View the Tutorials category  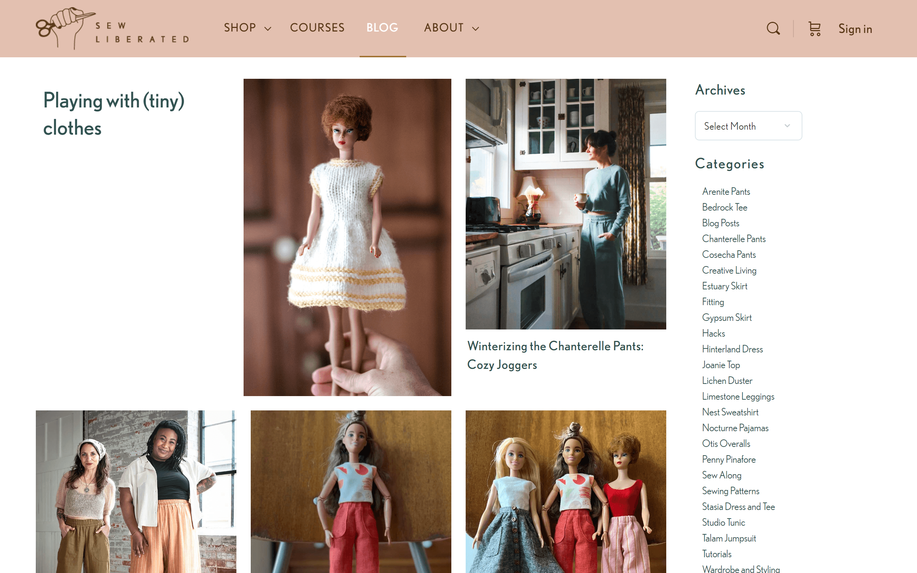[x=716, y=554]
